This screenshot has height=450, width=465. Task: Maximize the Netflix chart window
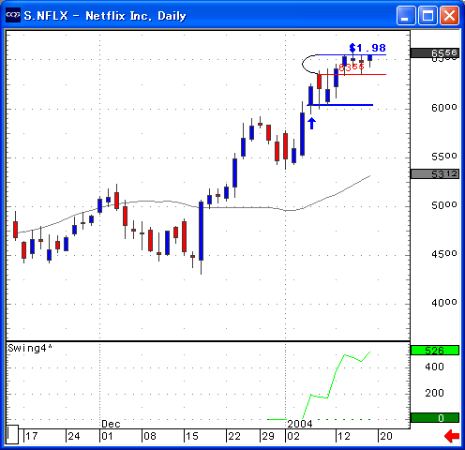427,15
